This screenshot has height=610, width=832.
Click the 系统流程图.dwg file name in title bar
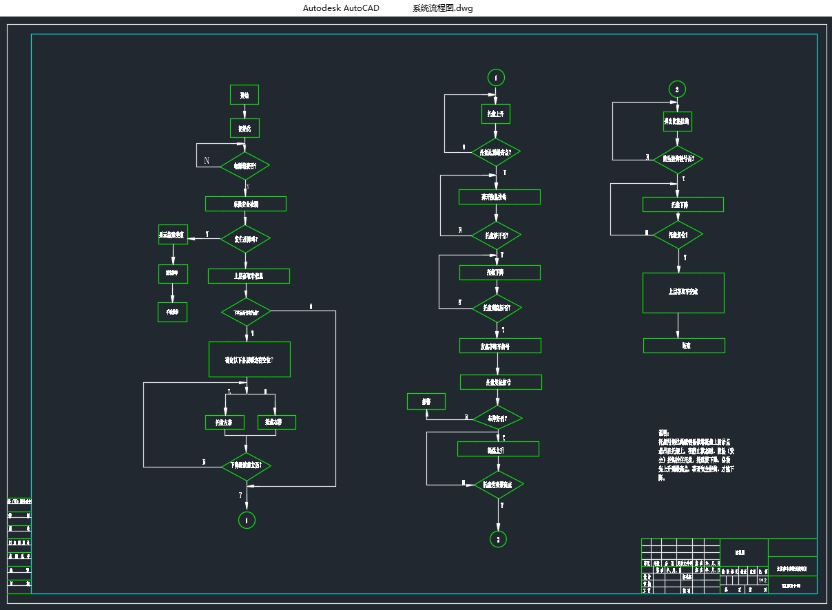[x=442, y=8]
